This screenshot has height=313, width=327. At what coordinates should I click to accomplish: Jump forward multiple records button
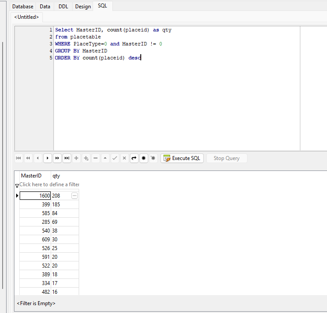57,158
